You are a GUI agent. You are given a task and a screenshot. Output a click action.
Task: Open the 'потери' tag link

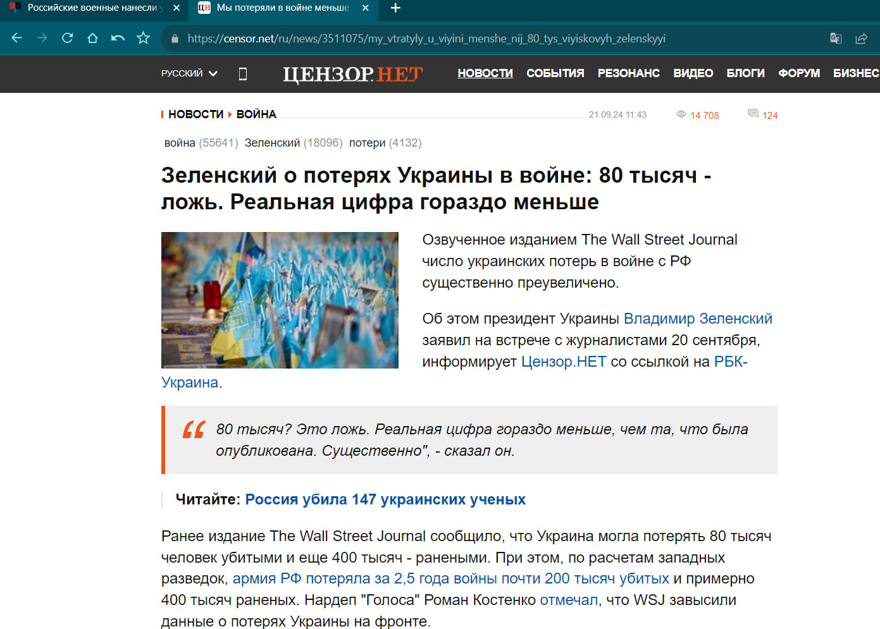(367, 143)
